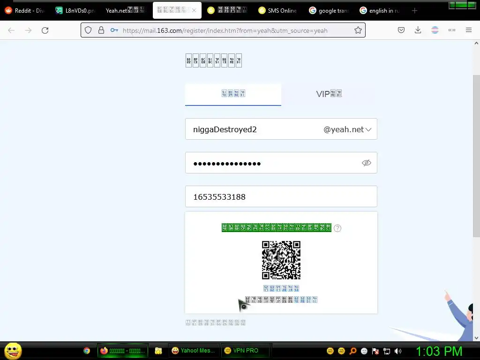Click phone number field with 16535533188

(x=281, y=196)
